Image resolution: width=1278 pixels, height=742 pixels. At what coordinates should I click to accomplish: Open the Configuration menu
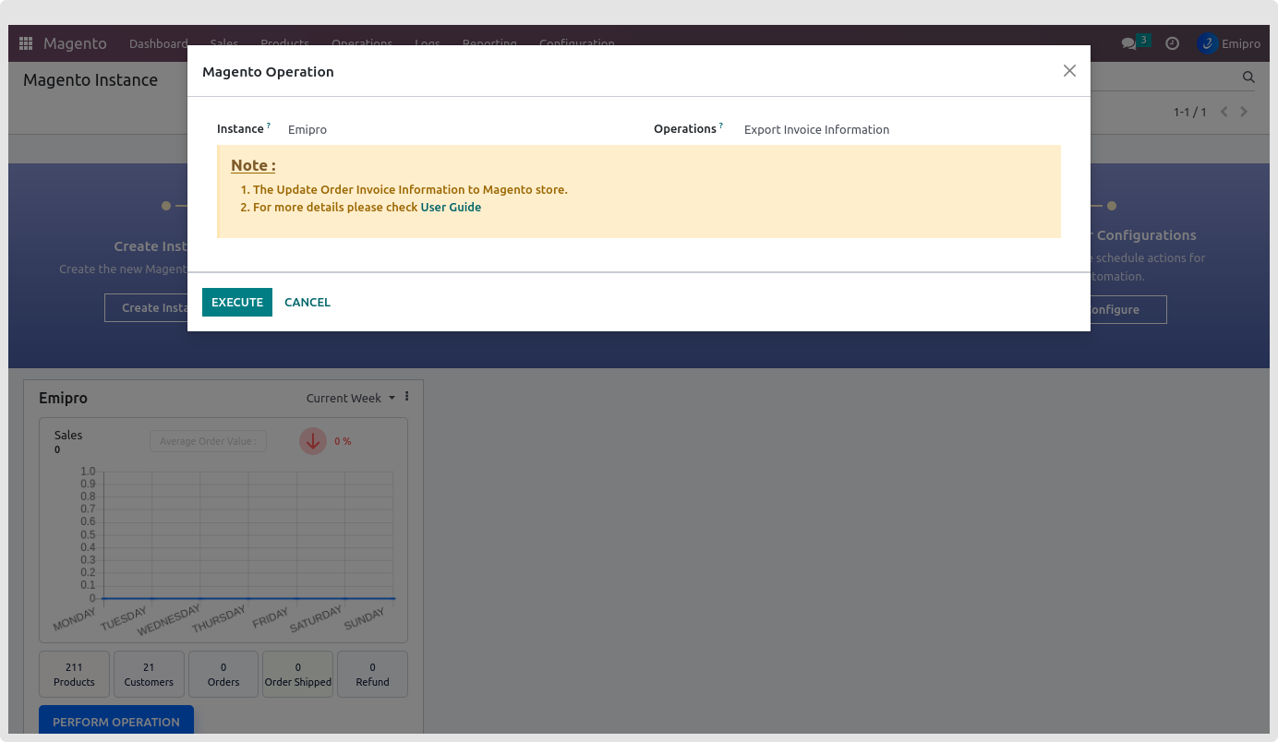tap(576, 43)
